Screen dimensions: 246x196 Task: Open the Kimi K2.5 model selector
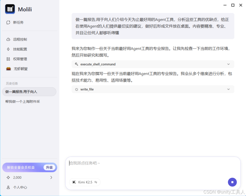85,182
